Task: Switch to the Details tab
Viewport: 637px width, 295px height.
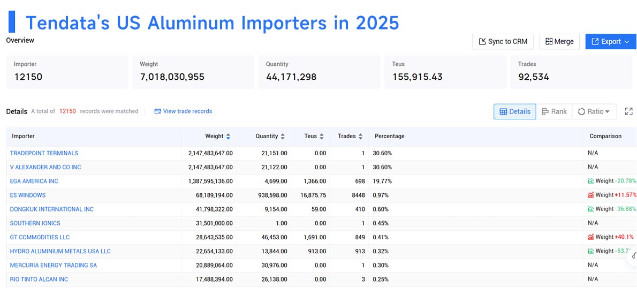Action: (x=515, y=111)
